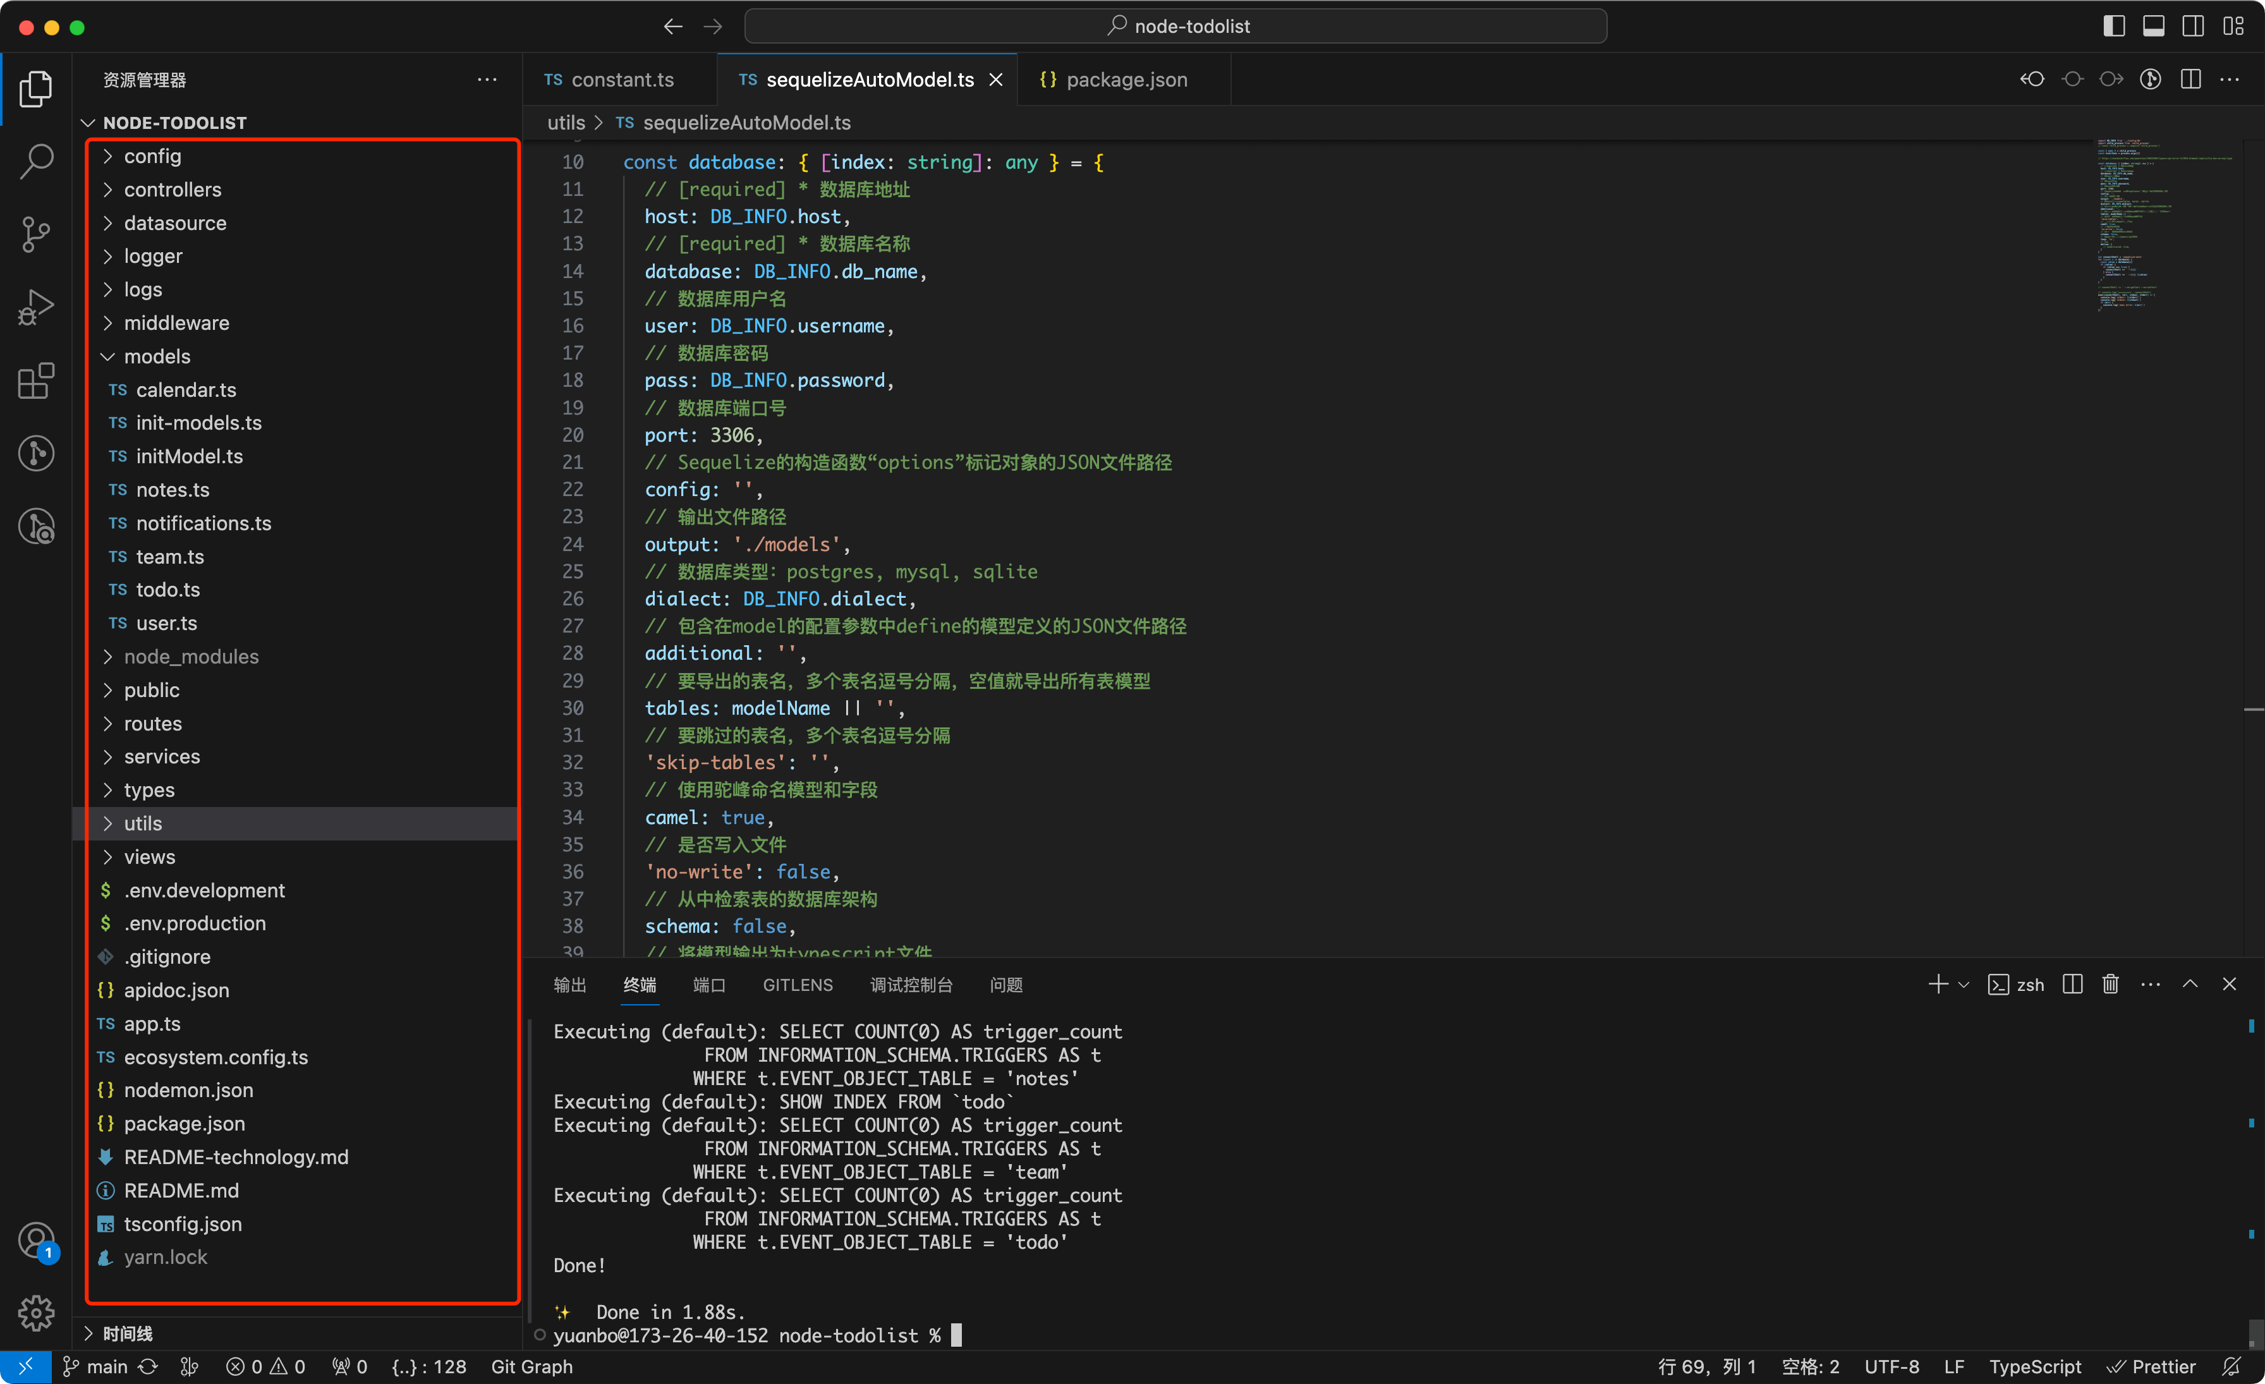Click the Manage settings gear icon

pos(36,1313)
